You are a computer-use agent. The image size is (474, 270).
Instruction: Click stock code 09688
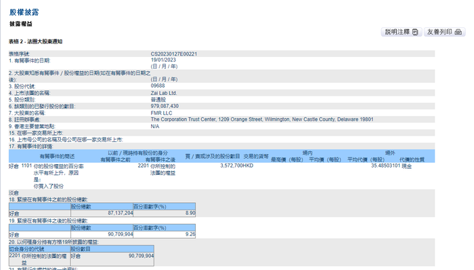[158, 85]
